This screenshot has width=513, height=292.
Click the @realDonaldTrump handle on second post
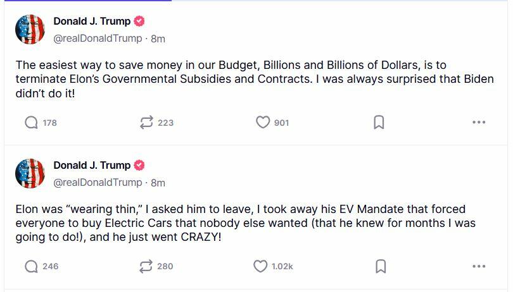[x=98, y=182]
